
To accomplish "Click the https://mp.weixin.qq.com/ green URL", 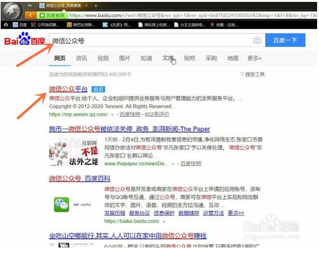I will point(78,114).
